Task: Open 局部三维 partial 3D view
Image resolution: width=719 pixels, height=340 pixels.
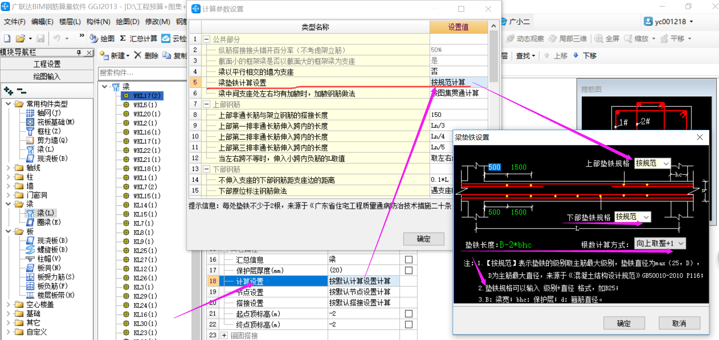Action: tap(568, 39)
